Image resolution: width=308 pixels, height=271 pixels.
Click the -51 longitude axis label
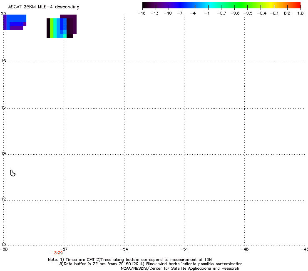tap(184, 249)
